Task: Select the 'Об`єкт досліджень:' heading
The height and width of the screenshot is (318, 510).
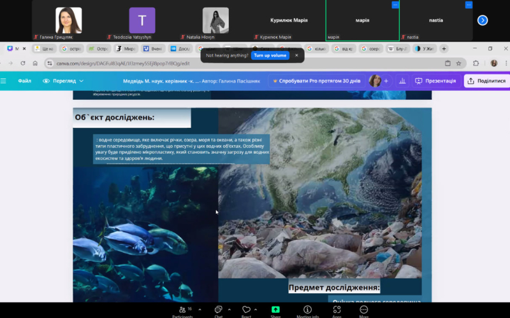Action: point(115,117)
